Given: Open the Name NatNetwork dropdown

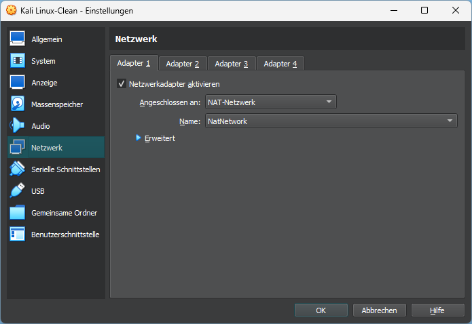Looking at the screenshot, I should pyautogui.click(x=331, y=121).
